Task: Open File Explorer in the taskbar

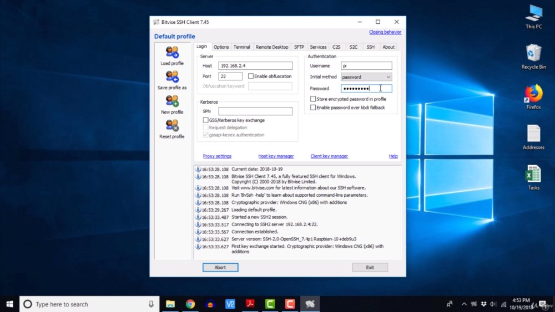Action: pos(170,304)
